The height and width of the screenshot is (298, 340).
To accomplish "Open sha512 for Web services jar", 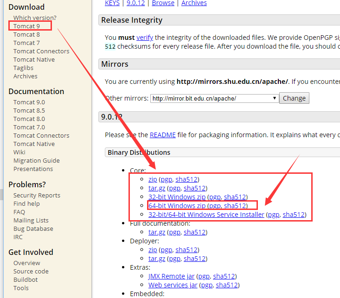I will tap(227, 285).
